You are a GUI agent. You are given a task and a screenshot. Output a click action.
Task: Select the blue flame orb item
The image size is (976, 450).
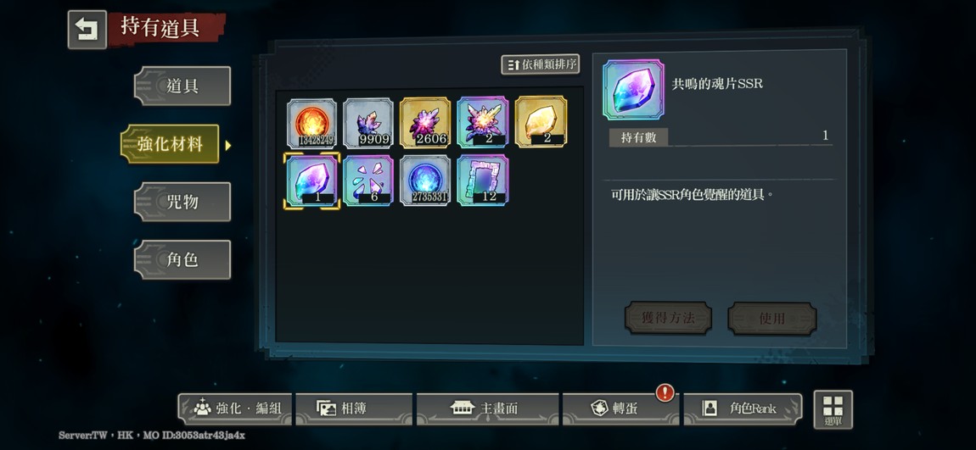point(425,181)
